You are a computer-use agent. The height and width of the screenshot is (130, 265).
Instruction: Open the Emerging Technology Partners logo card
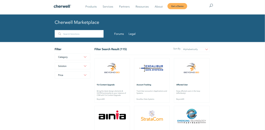[192, 116]
